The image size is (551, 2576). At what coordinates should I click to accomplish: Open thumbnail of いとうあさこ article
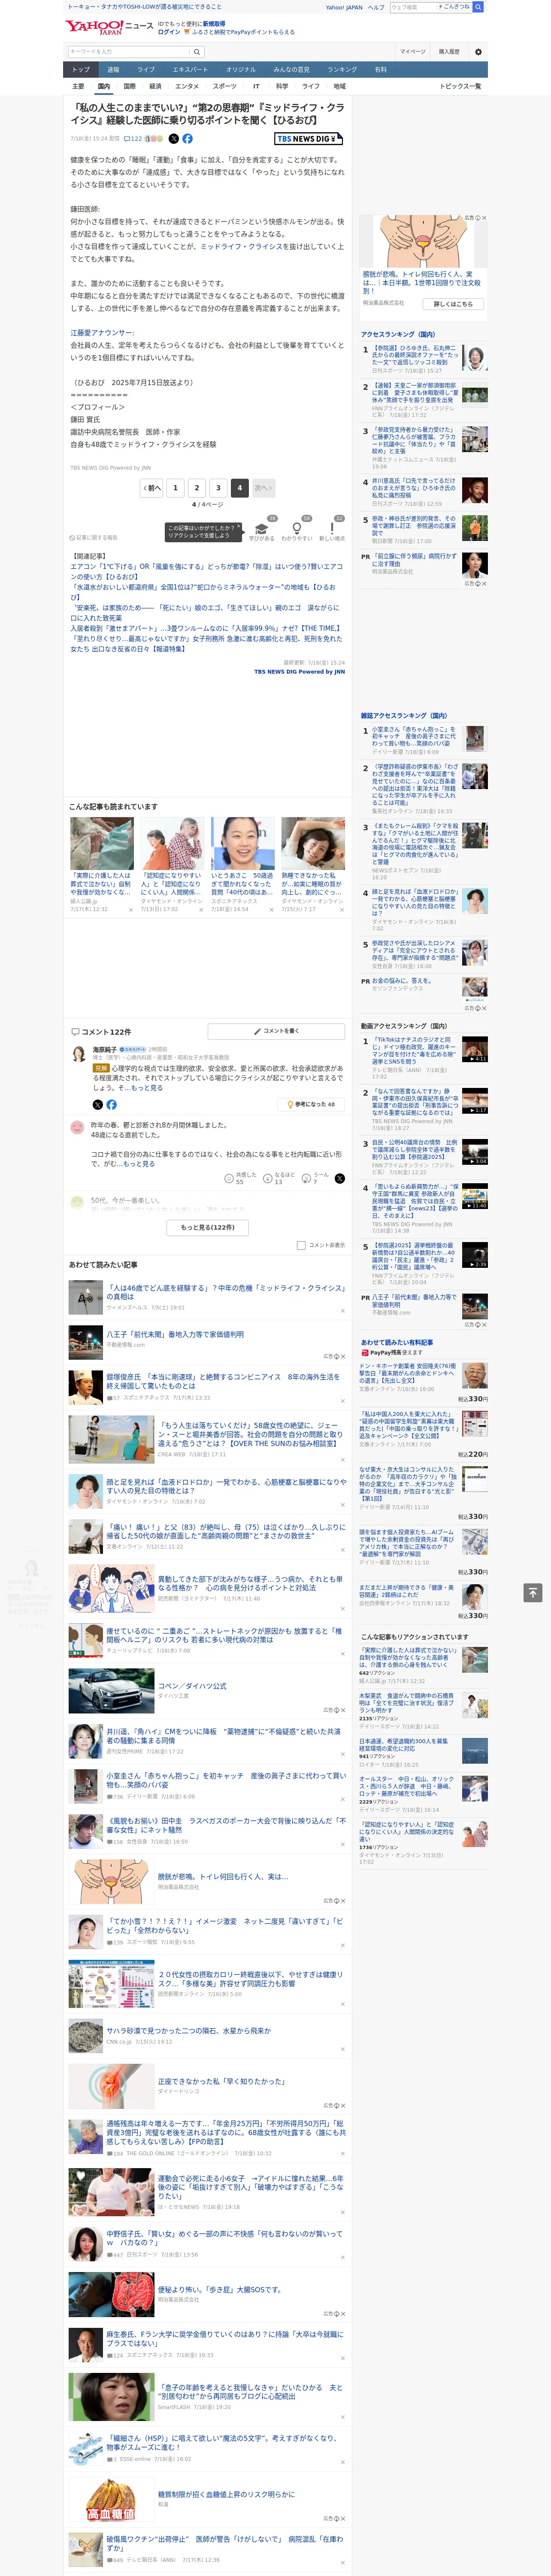click(x=242, y=843)
